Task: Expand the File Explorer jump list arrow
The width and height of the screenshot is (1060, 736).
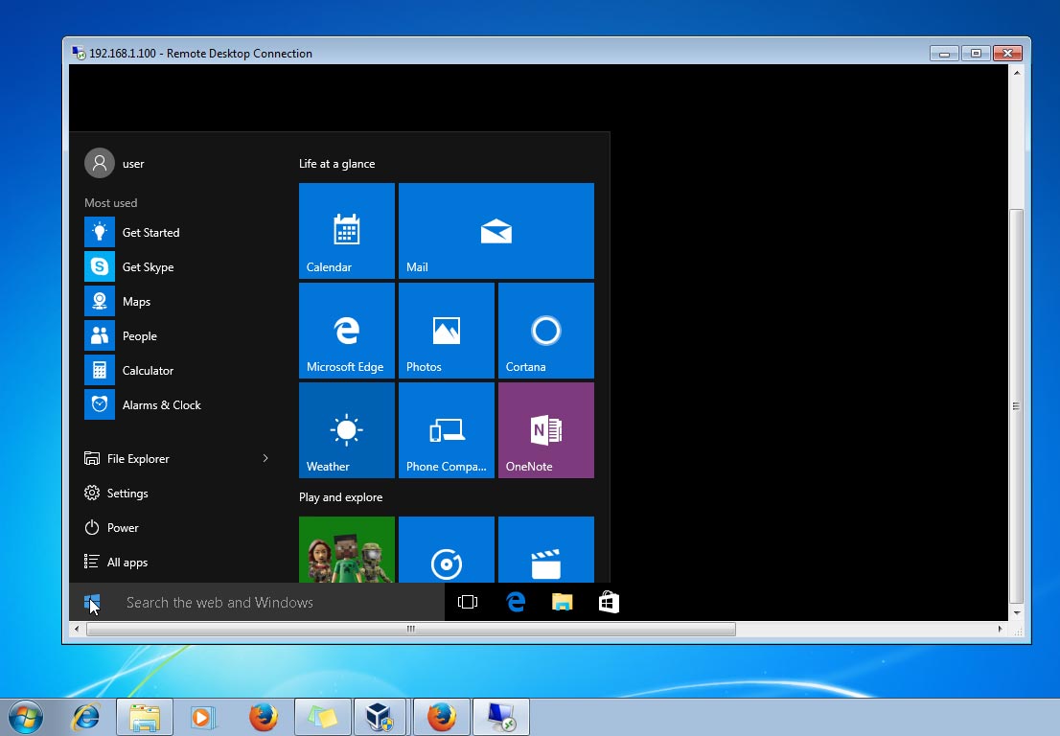Action: click(x=265, y=458)
